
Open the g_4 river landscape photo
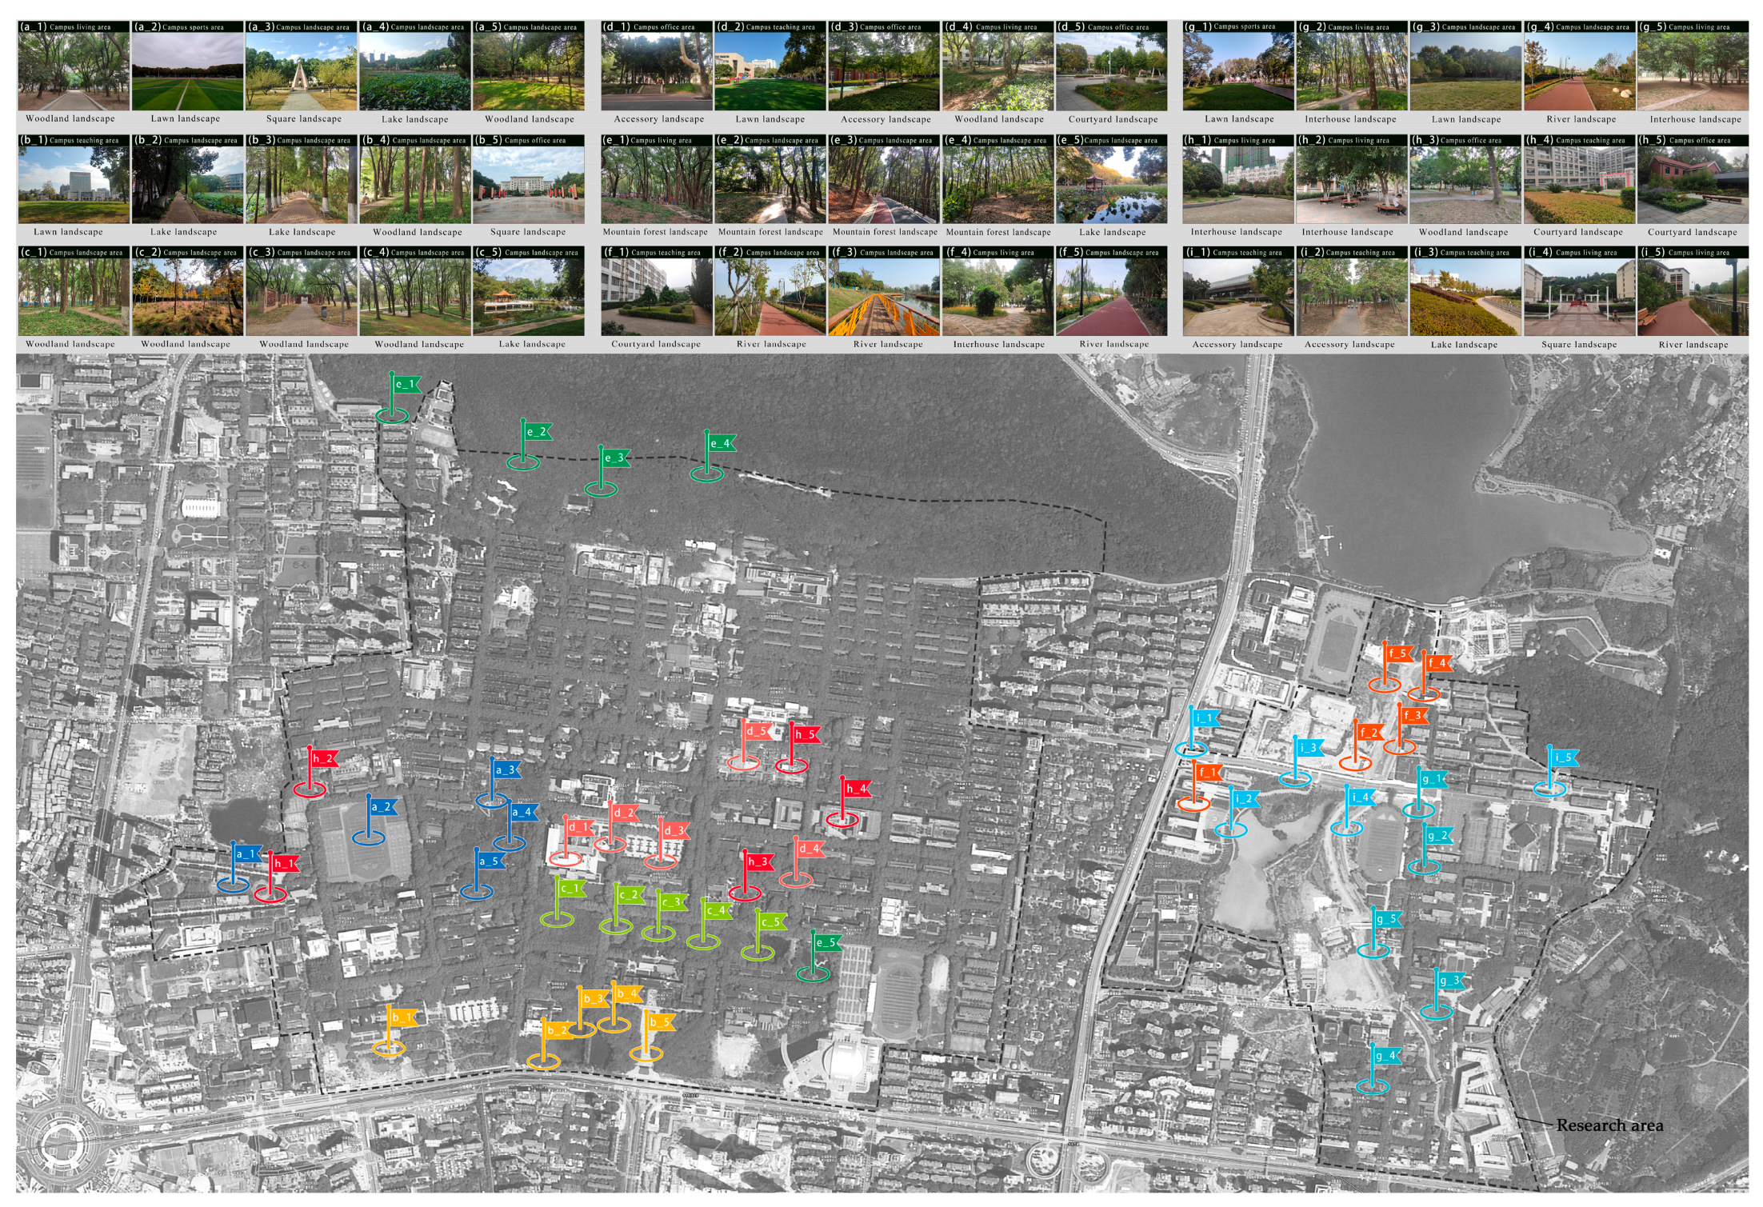pyautogui.click(x=1579, y=71)
